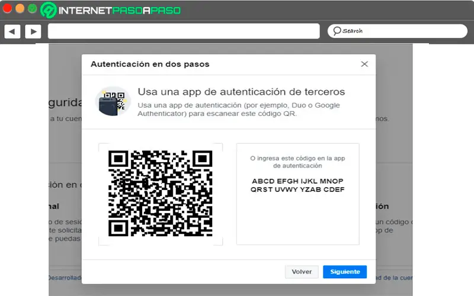Screen dimensions: 474x296
Task: Click the QR code image
Action: pos(160,194)
